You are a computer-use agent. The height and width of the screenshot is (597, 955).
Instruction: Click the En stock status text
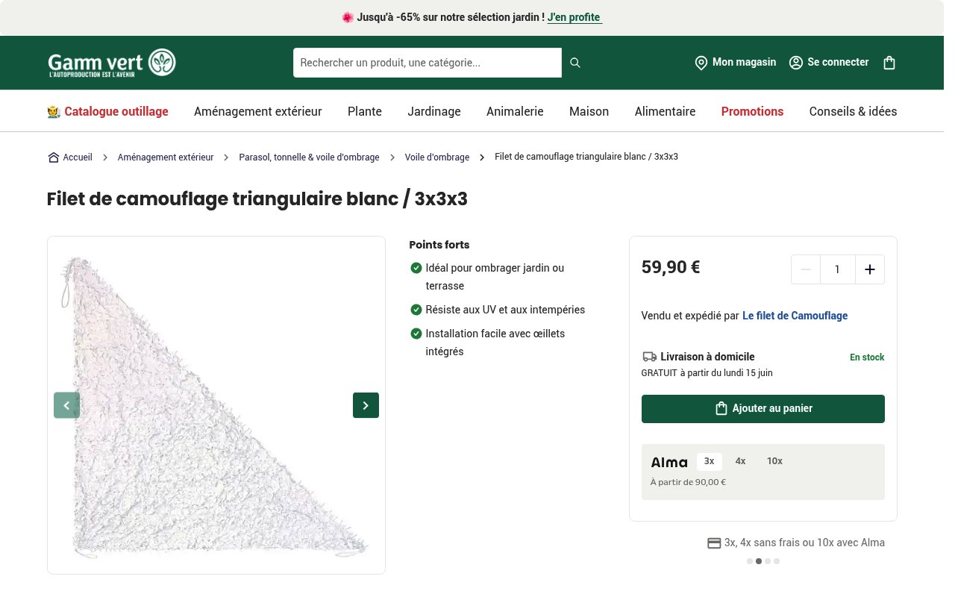pos(867,357)
